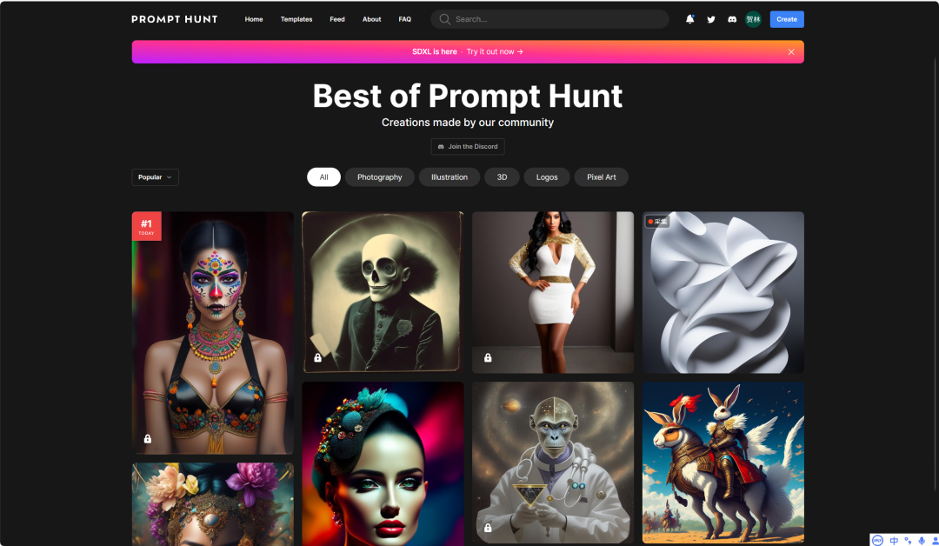The width and height of the screenshot is (939, 546).
Task: Filter by Photography category
Action: [x=380, y=177]
